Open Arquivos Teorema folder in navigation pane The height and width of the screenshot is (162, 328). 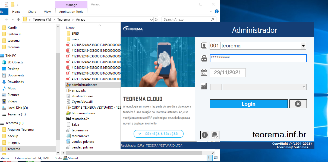[21, 129]
